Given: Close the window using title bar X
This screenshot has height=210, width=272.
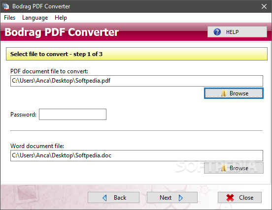Looking at the screenshot, I should pyautogui.click(x=264, y=6).
